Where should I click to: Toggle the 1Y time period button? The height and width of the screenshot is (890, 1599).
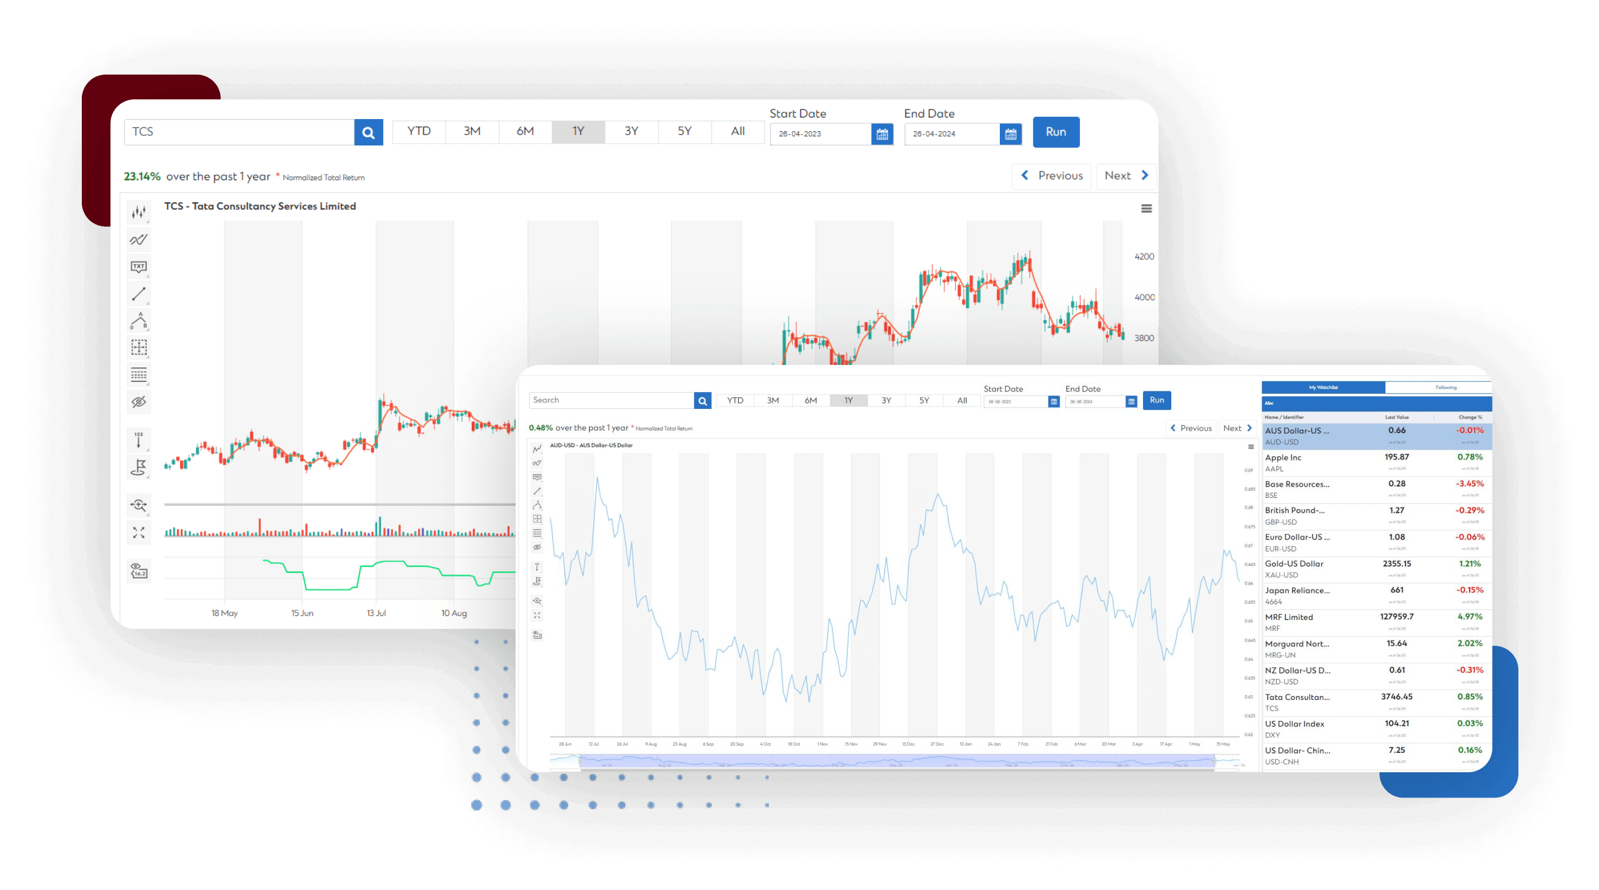coord(579,130)
